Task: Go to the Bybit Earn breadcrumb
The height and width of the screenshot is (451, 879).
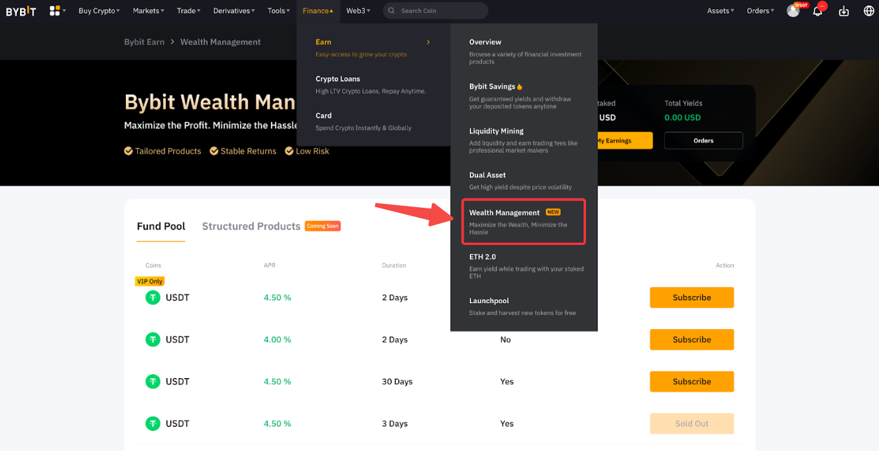Action: (144, 42)
